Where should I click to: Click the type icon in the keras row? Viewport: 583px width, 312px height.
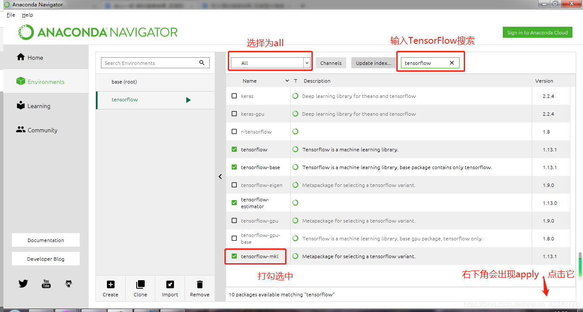295,96
